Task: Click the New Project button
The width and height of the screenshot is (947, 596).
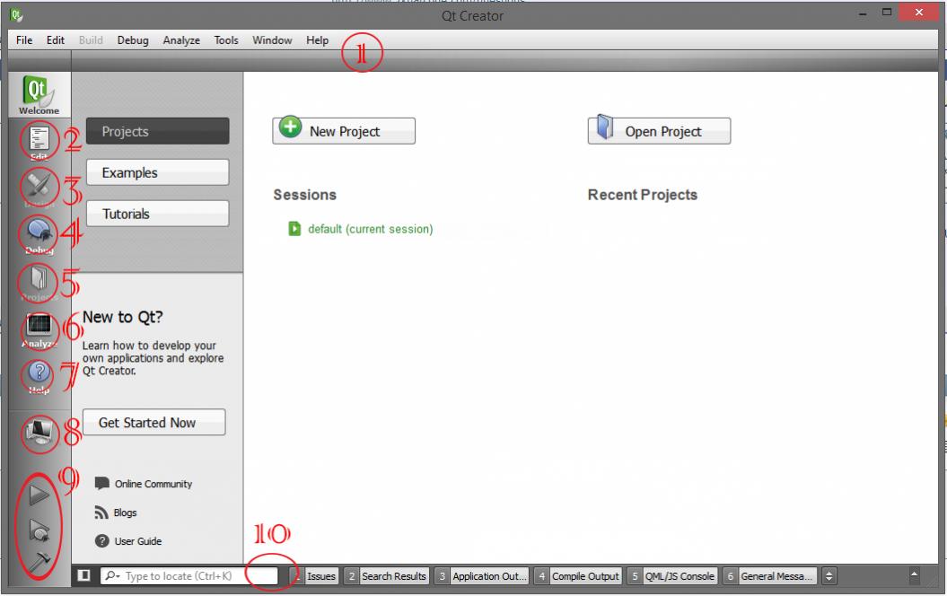Action: coord(344,131)
